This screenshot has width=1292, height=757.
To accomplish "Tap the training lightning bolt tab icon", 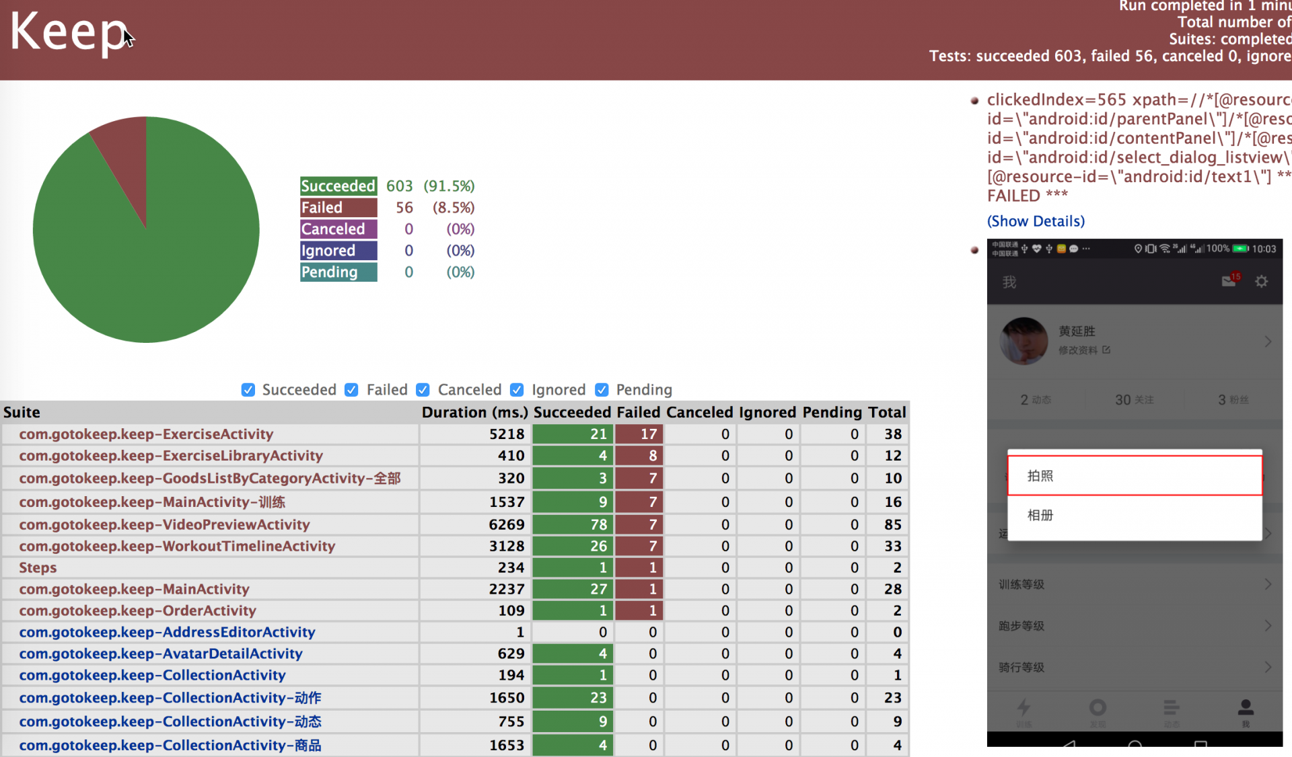I will click(x=1024, y=708).
